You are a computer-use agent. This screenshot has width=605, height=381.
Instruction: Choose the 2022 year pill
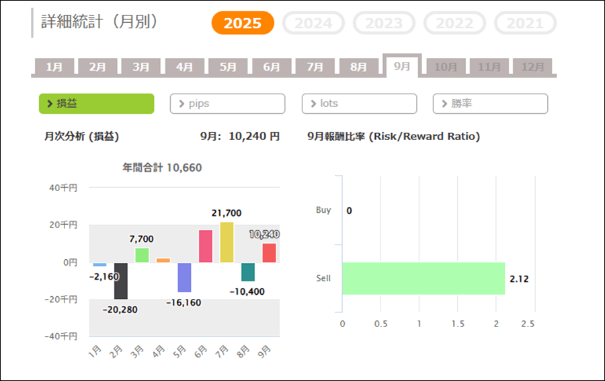[454, 24]
